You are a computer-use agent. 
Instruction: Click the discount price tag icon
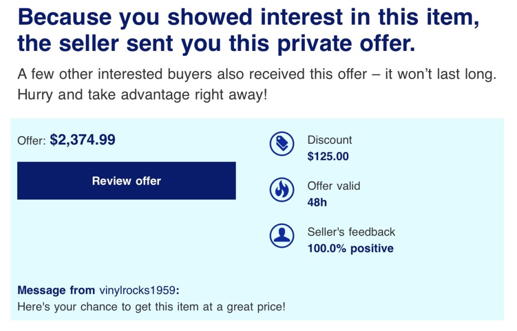tap(282, 144)
